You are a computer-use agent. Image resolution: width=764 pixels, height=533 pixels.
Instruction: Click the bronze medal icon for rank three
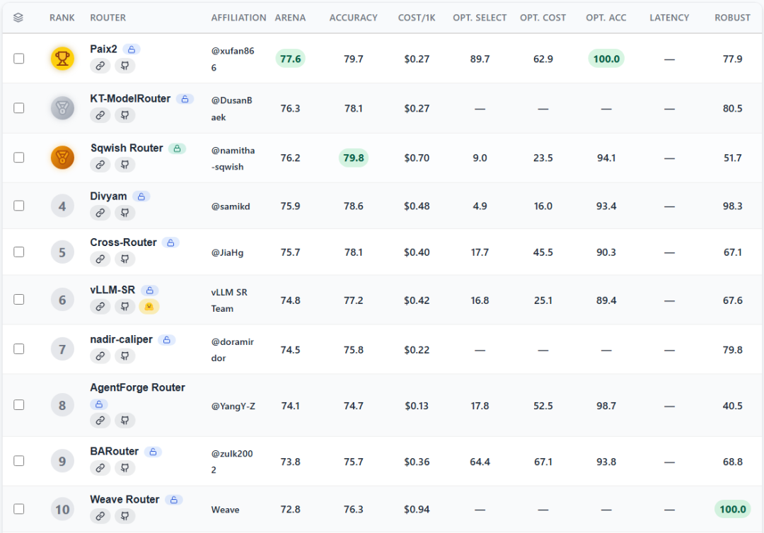tap(62, 158)
